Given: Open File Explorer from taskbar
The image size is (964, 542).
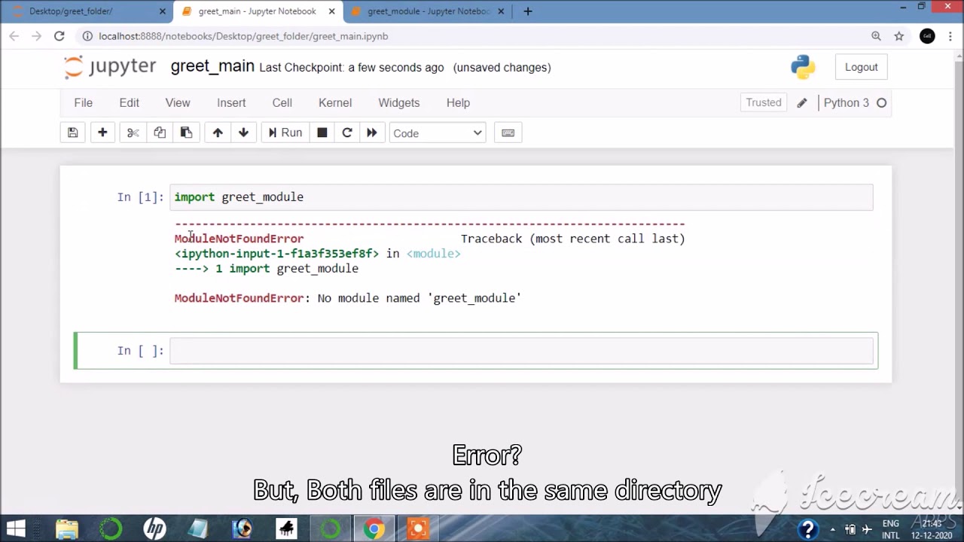Looking at the screenshot, I should point(66,529).
